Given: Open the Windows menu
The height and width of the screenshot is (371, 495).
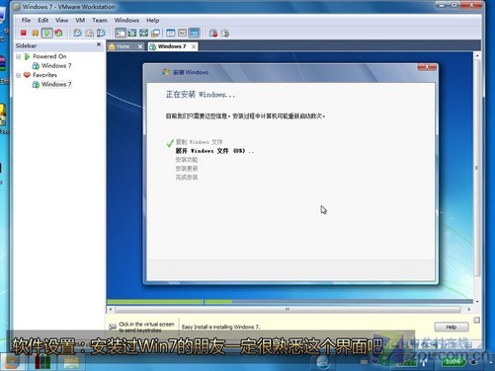Looking at the screenshot, I should [126, 20].
